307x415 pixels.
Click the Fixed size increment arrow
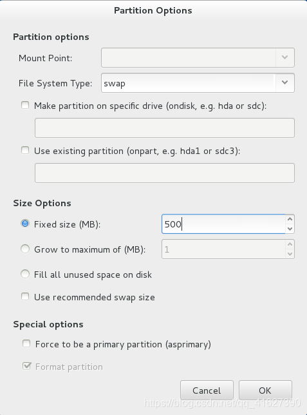click(290, 219)
